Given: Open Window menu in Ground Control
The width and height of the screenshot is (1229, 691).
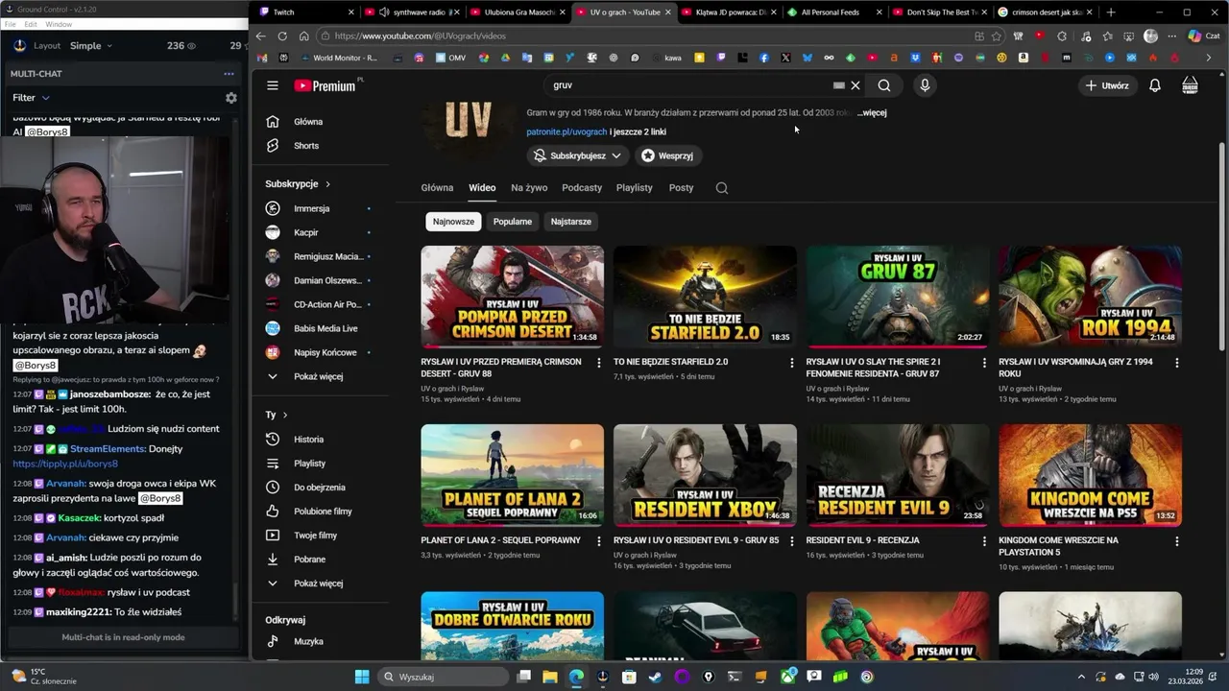Looking at the screenshot, I should [x=58, y=24].
